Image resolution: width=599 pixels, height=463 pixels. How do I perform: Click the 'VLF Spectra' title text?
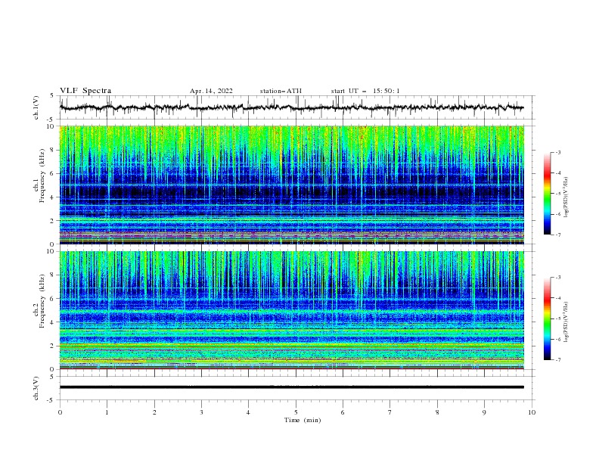[85, 91]
